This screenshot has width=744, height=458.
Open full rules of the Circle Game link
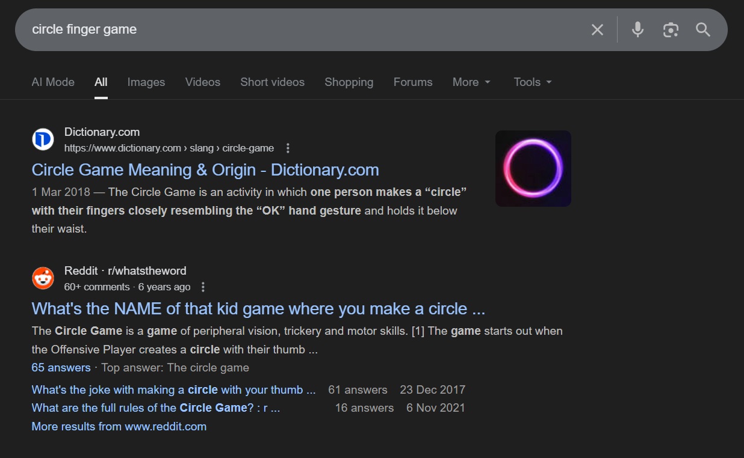(x=155, y=408)
